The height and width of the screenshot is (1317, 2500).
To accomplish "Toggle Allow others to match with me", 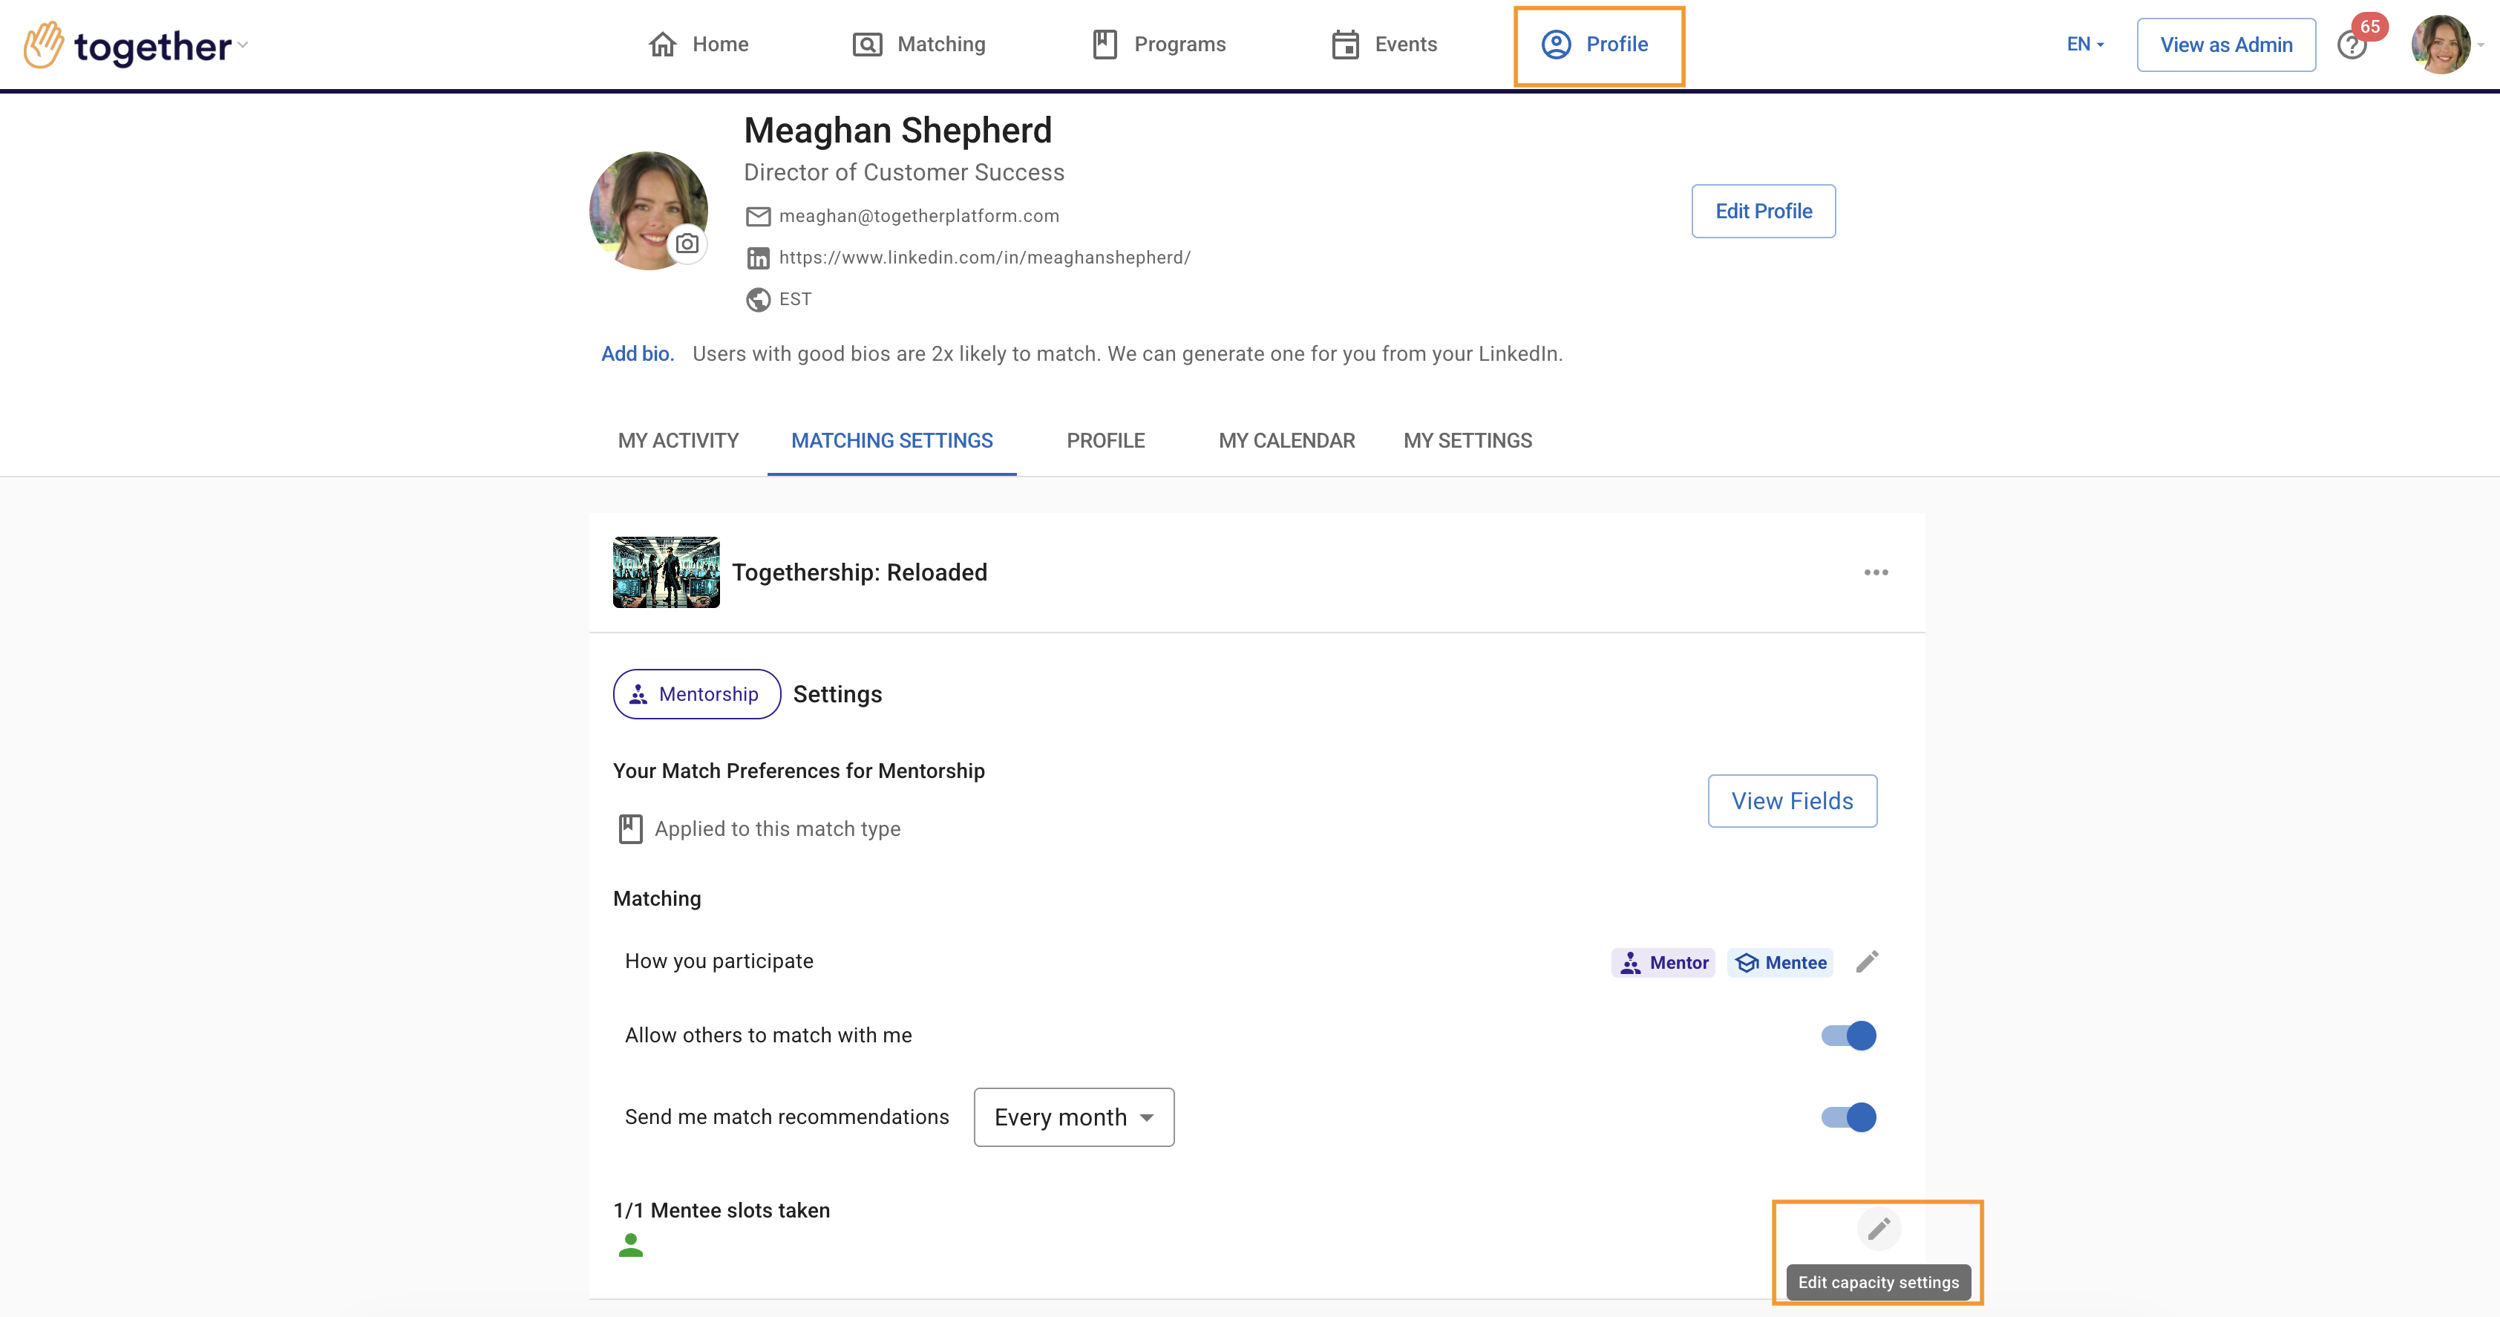I will (x=1848, y=1036).
